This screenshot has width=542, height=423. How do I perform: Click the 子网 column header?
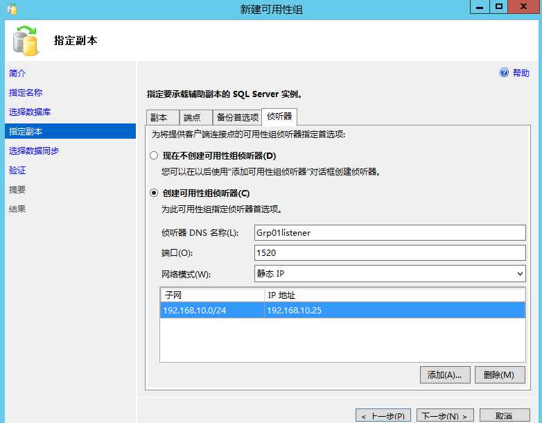tap(212, 295)
